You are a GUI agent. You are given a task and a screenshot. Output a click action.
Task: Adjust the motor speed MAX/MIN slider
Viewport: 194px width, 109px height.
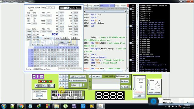coord(149,85)
